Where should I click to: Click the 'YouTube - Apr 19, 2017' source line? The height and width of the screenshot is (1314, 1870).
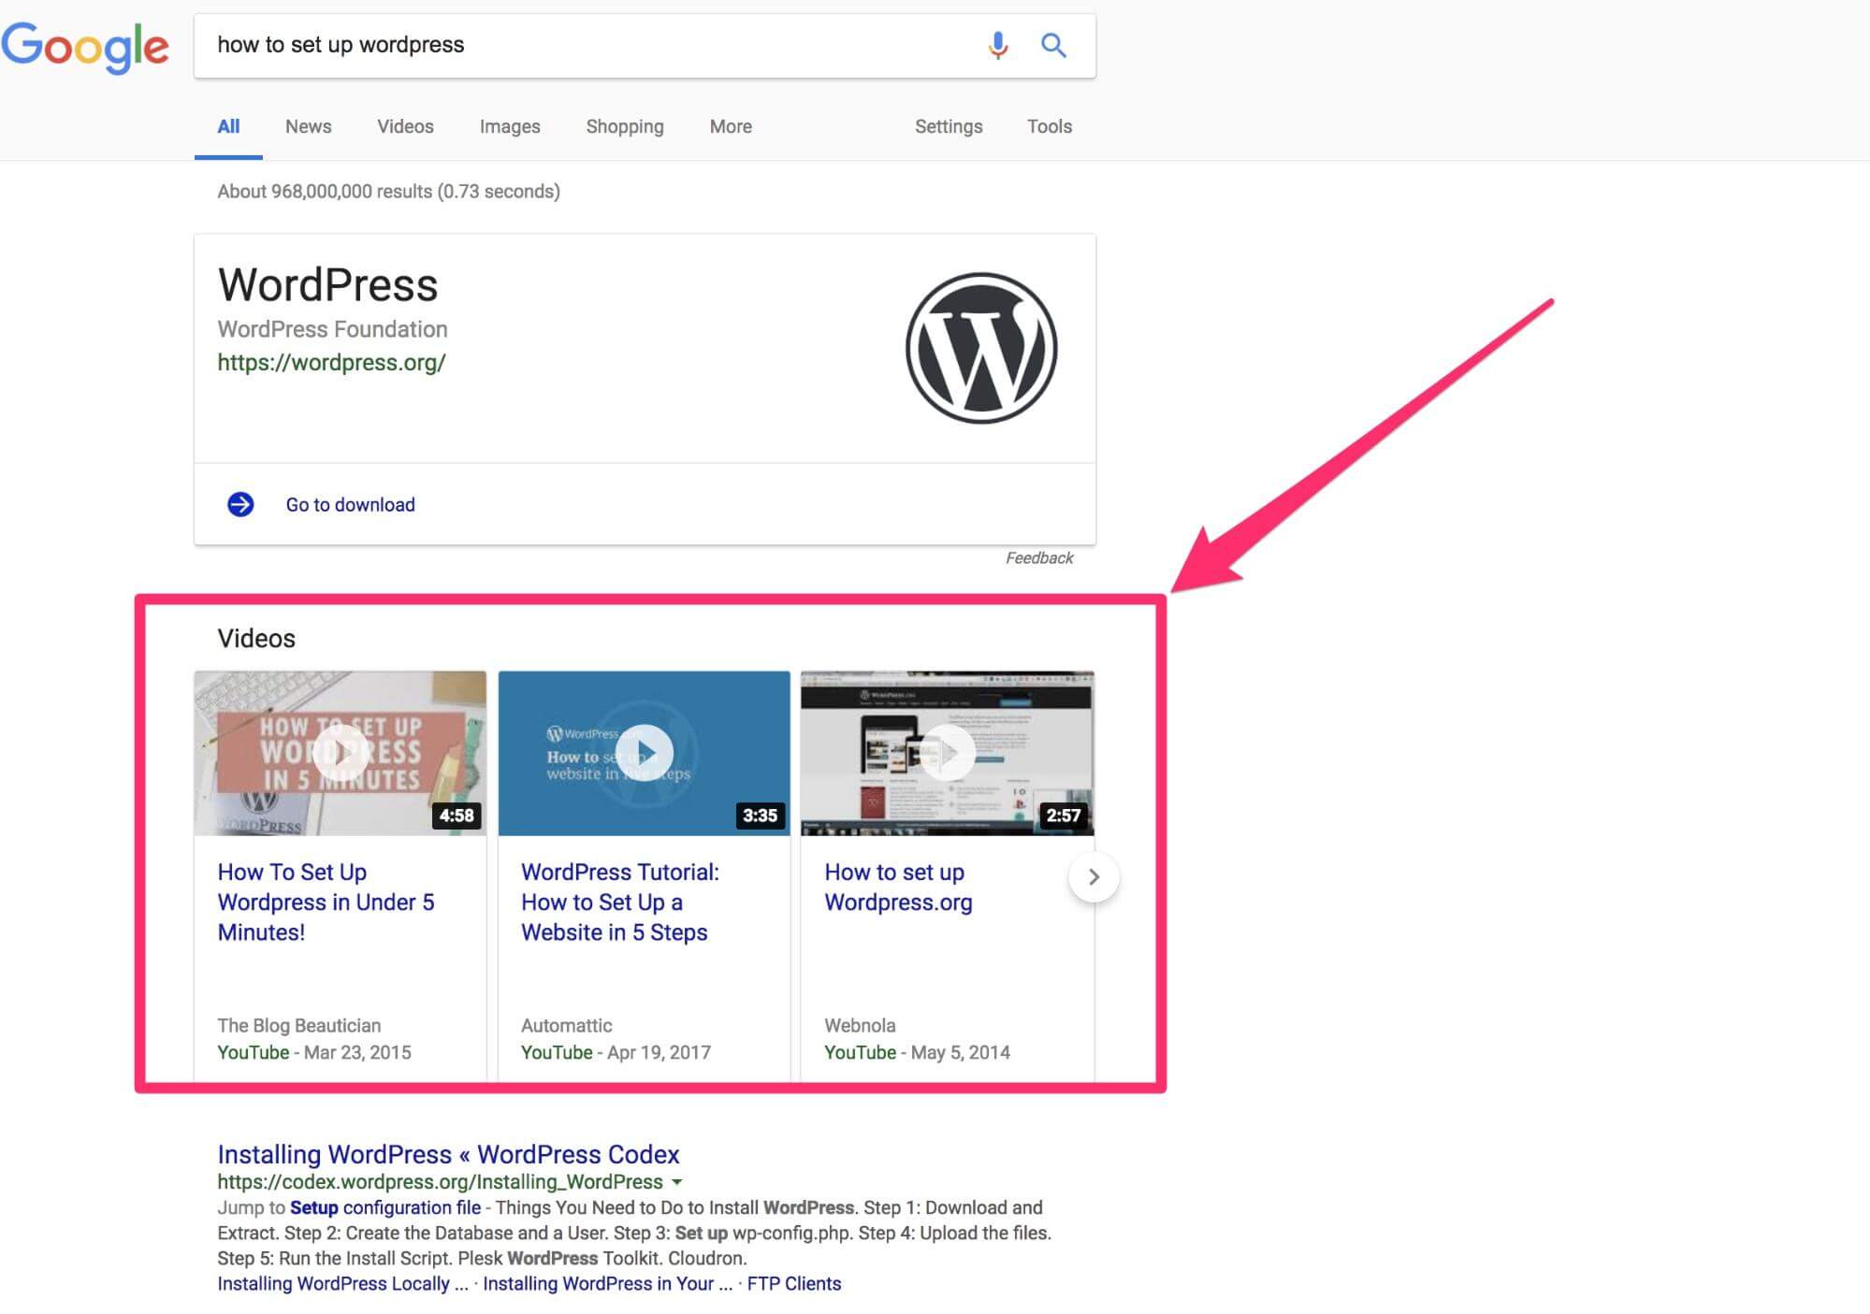(x=616, y=1053)
